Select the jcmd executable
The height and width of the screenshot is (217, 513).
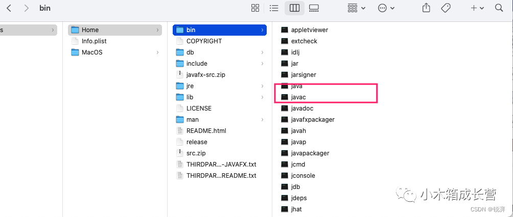click(293, 165)
